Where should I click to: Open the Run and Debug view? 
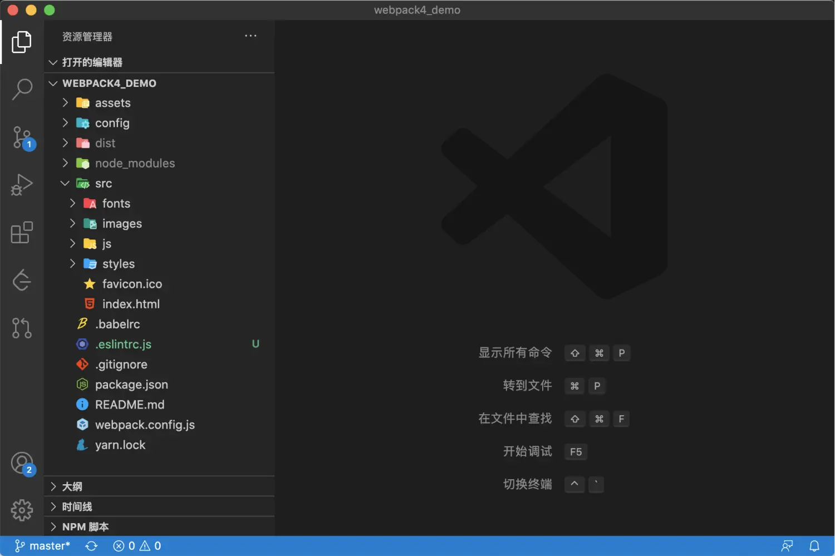22,185
